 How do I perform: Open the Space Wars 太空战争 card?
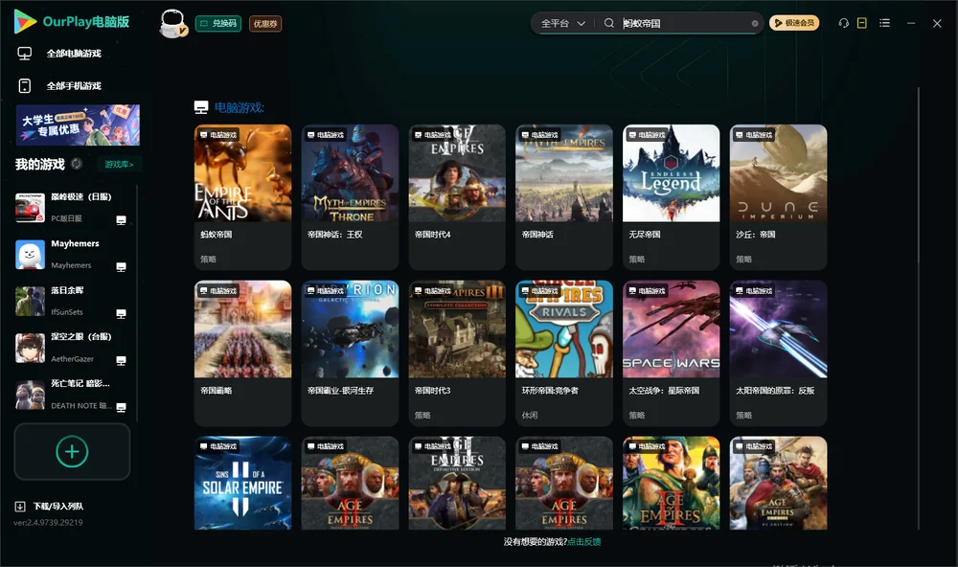671,352
